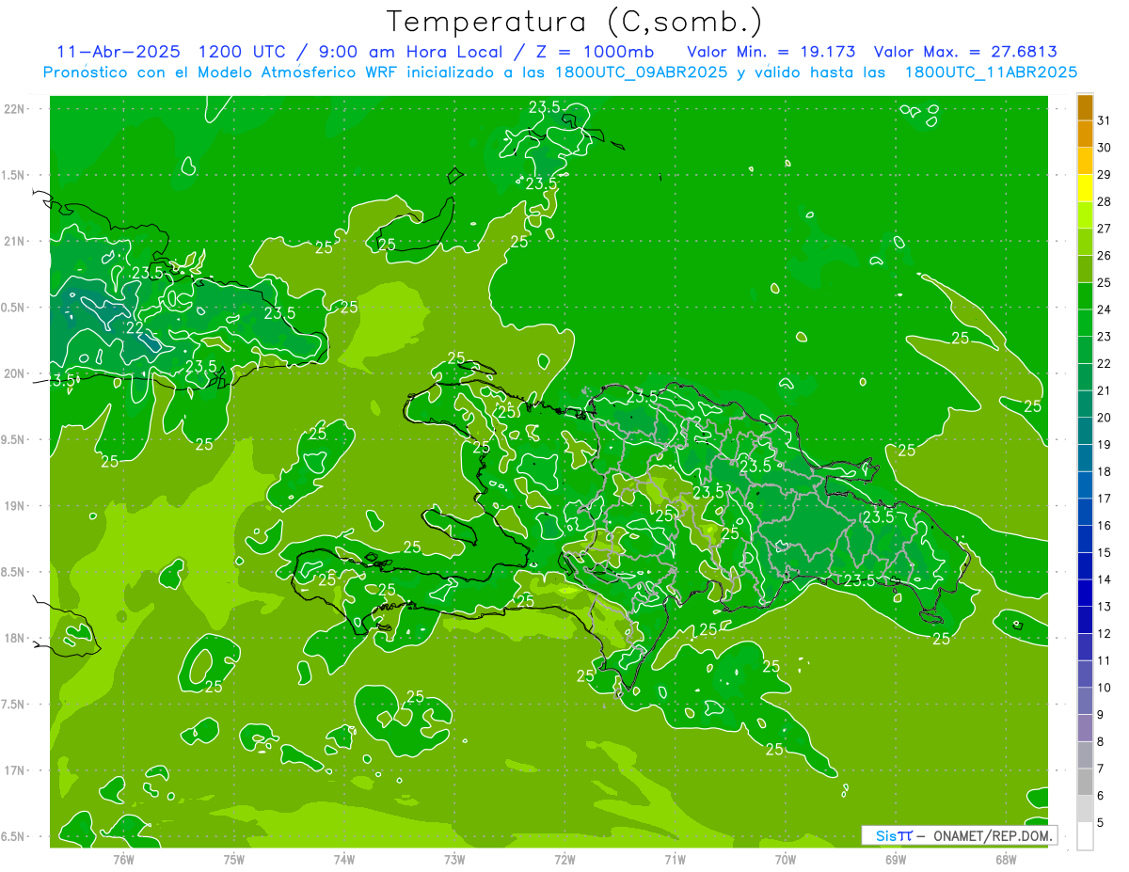Click the "71W" longitude label
This screenshot has width=1129, height=872.
675,859
